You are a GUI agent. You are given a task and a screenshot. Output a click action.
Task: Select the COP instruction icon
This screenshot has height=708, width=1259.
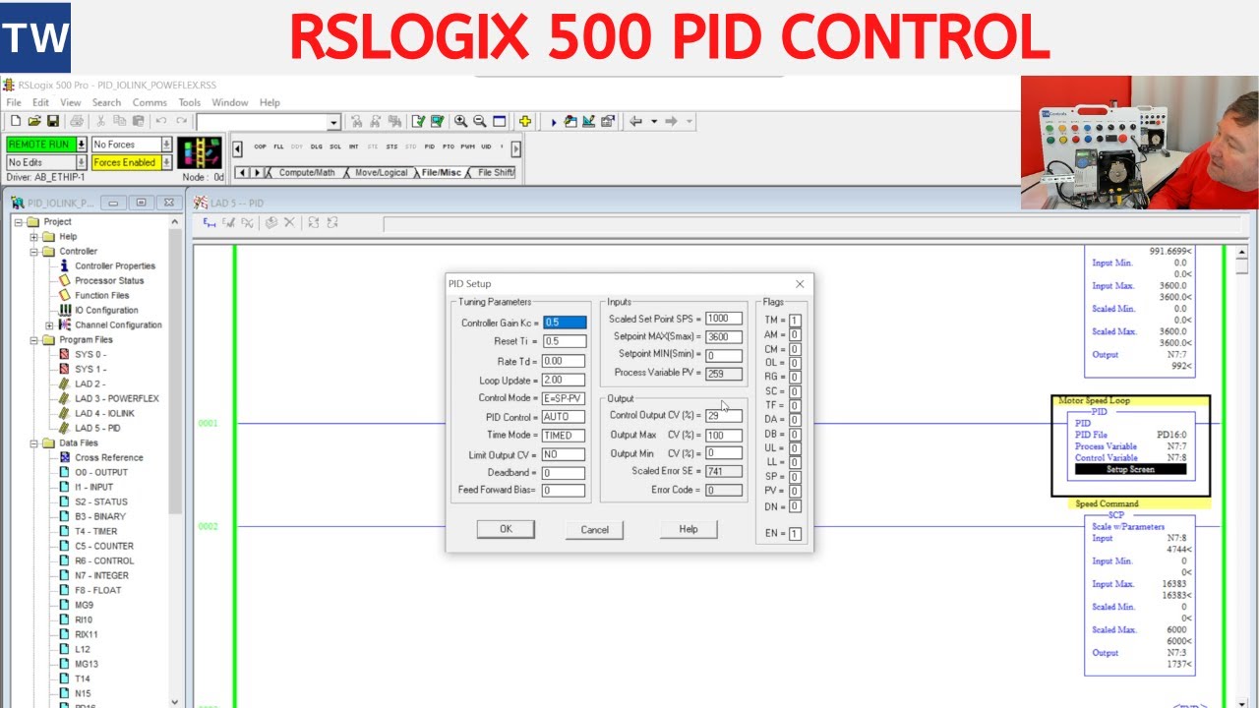[x=260, y=147]
